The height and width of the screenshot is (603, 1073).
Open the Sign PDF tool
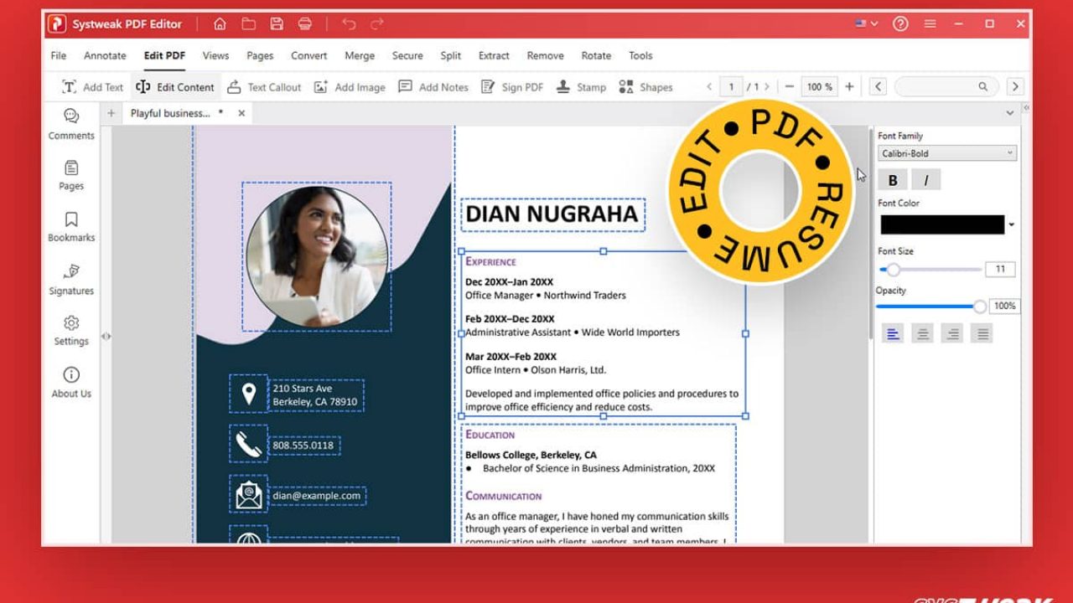tap(512, 87)
